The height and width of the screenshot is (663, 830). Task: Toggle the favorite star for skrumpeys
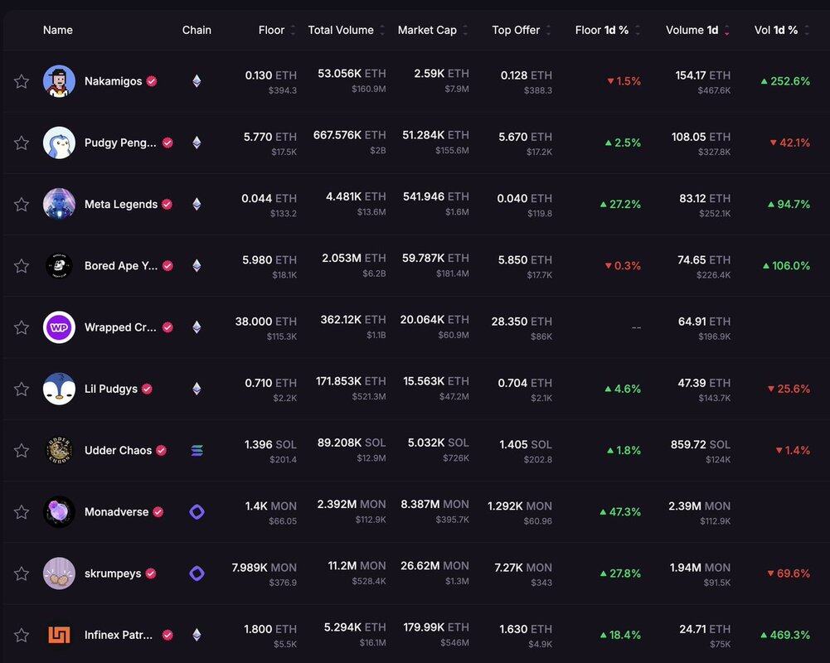coord(22,573)
